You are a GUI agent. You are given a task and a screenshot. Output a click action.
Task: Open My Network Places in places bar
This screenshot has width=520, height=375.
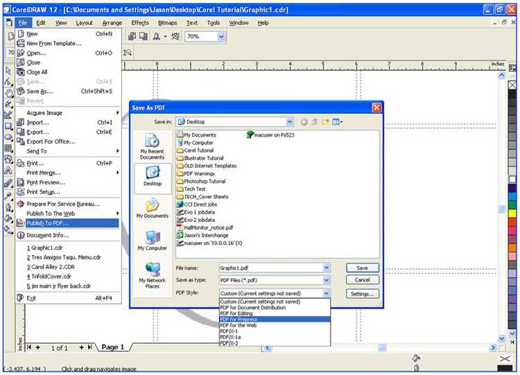tap(153, 275)
